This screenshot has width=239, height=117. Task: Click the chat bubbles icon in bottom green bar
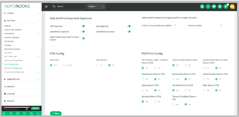(x=31, y=113)
